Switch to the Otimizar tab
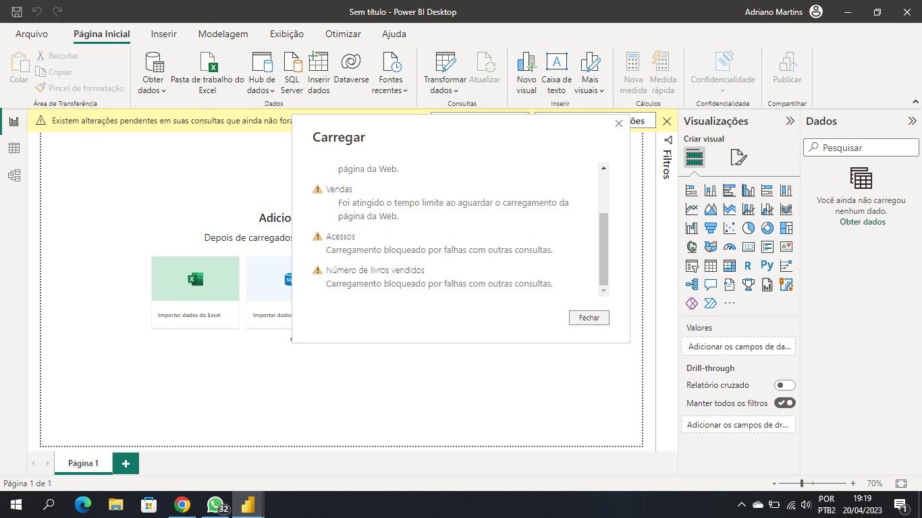This screenshot has width=922, height=518. [x=343, y=34]
